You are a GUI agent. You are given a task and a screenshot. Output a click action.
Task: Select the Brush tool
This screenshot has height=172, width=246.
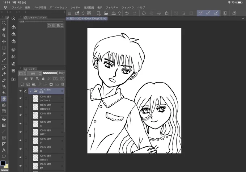pyautogui.click(x=4, y=80)
